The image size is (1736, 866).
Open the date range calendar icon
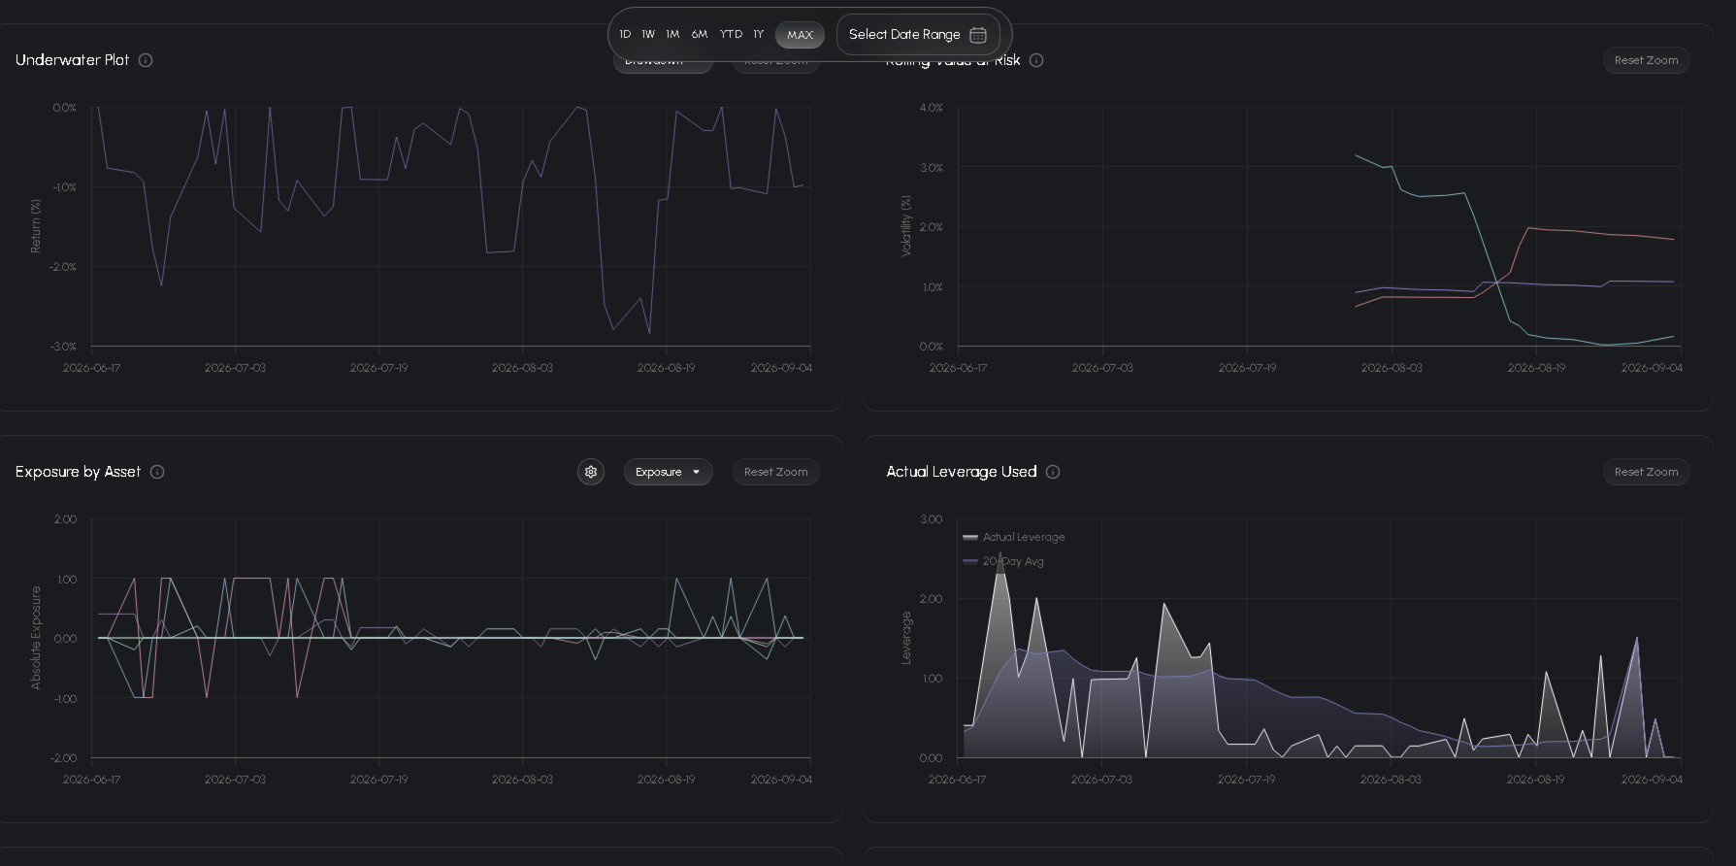978,35
